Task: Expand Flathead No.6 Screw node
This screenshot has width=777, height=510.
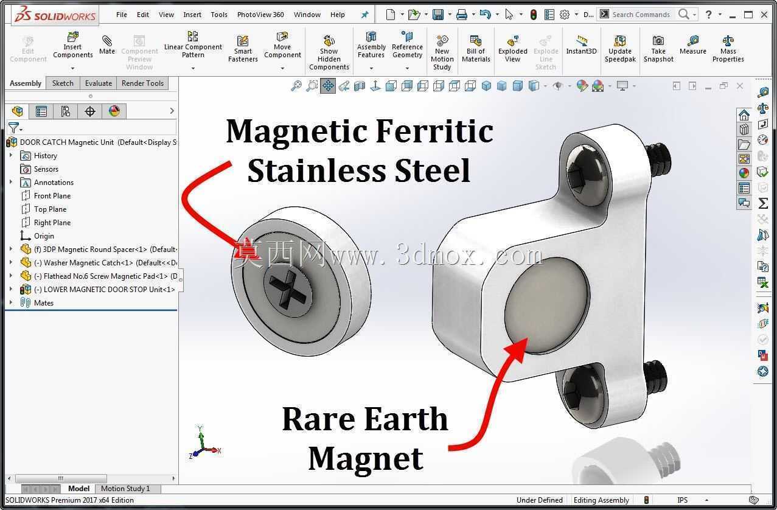Action: pyautogui.click(x=11, y=276)
